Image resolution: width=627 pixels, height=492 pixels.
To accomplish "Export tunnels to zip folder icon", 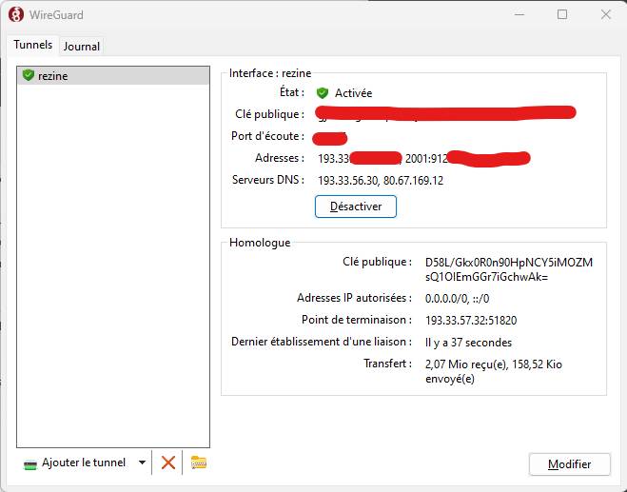I will (198, 462).
